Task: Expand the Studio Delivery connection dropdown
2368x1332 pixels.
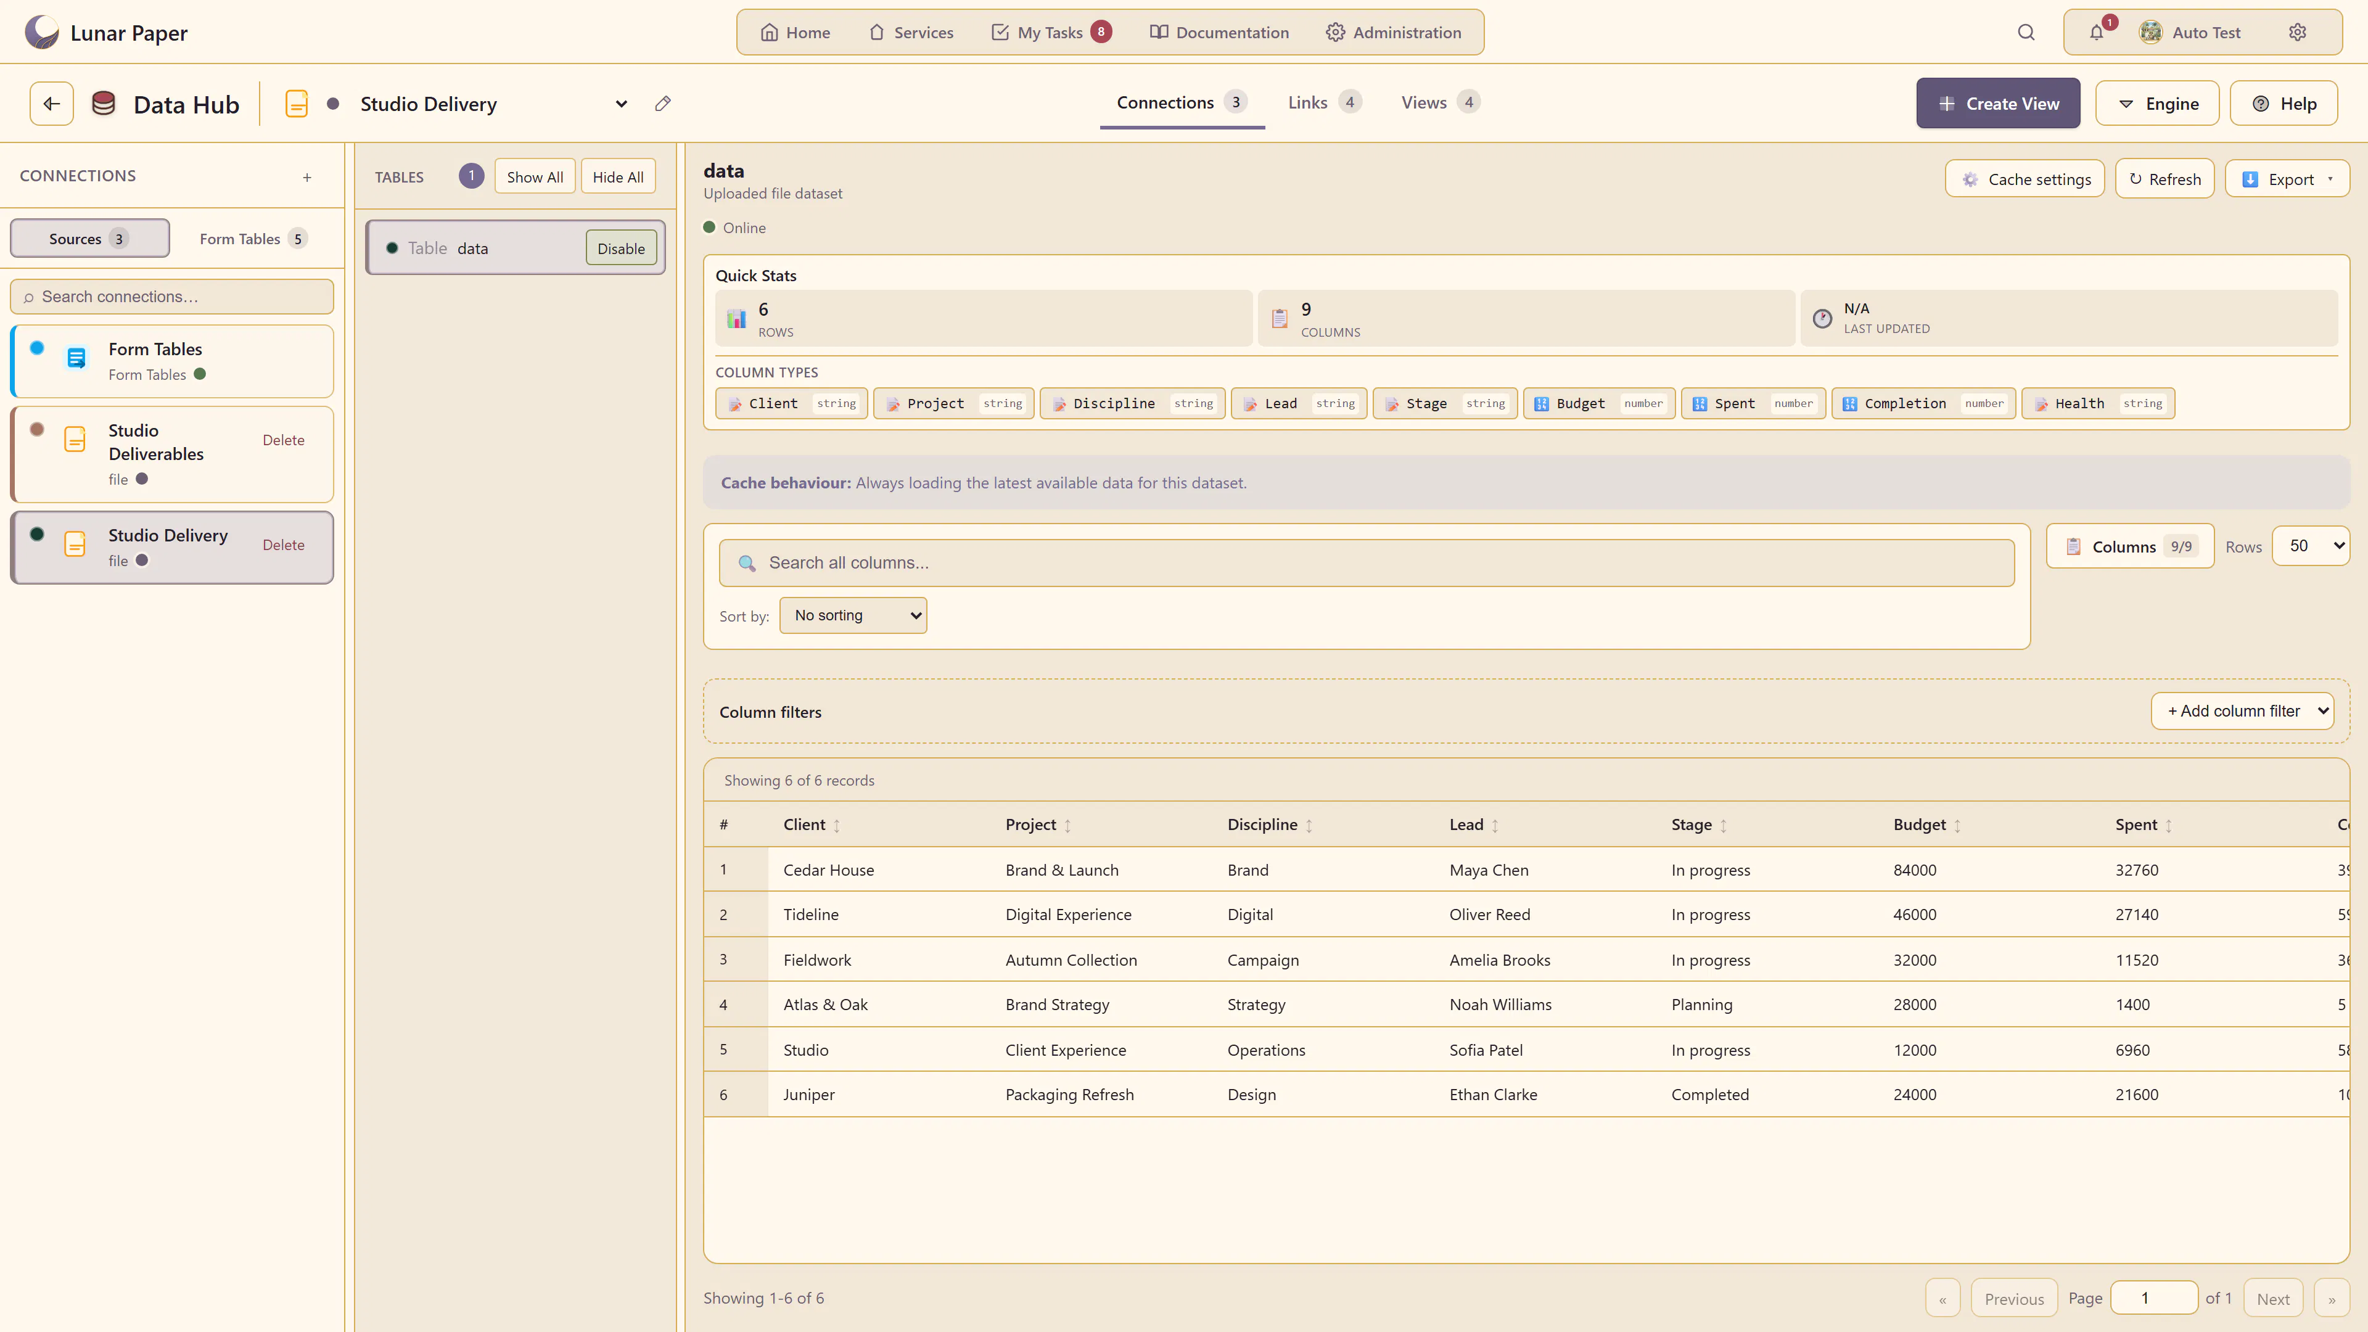Action: click(x=622, y=104)
